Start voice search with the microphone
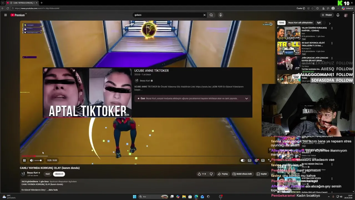This screenshot has height=200, width=355. pyautogui.click(x=220, y=15)
